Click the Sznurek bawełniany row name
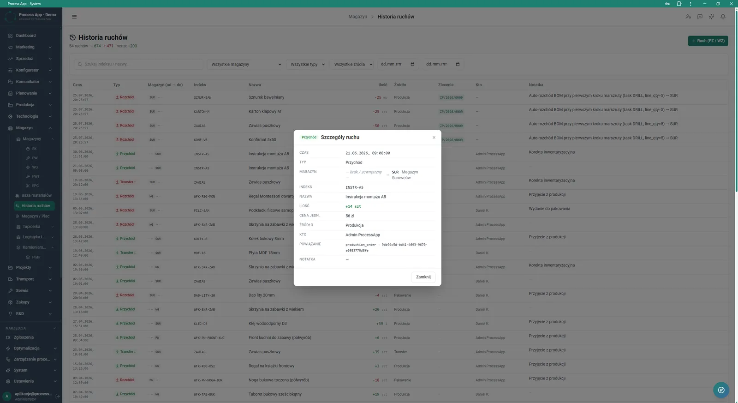Viewport: 738px width, 403px height. coord(266,97)
